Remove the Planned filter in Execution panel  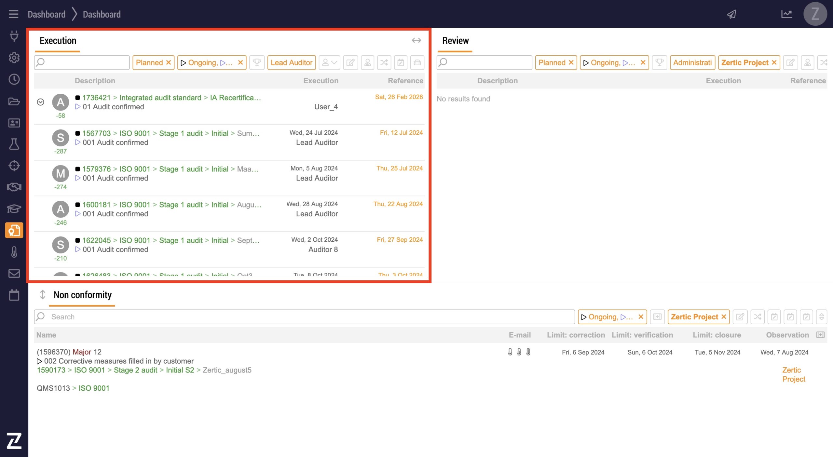point(169,62)
